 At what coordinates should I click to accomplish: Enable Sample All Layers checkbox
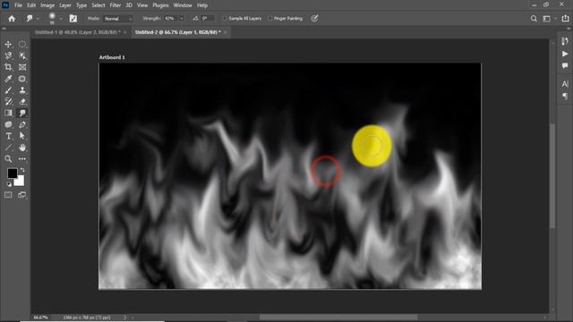click(x=225, y=18)
